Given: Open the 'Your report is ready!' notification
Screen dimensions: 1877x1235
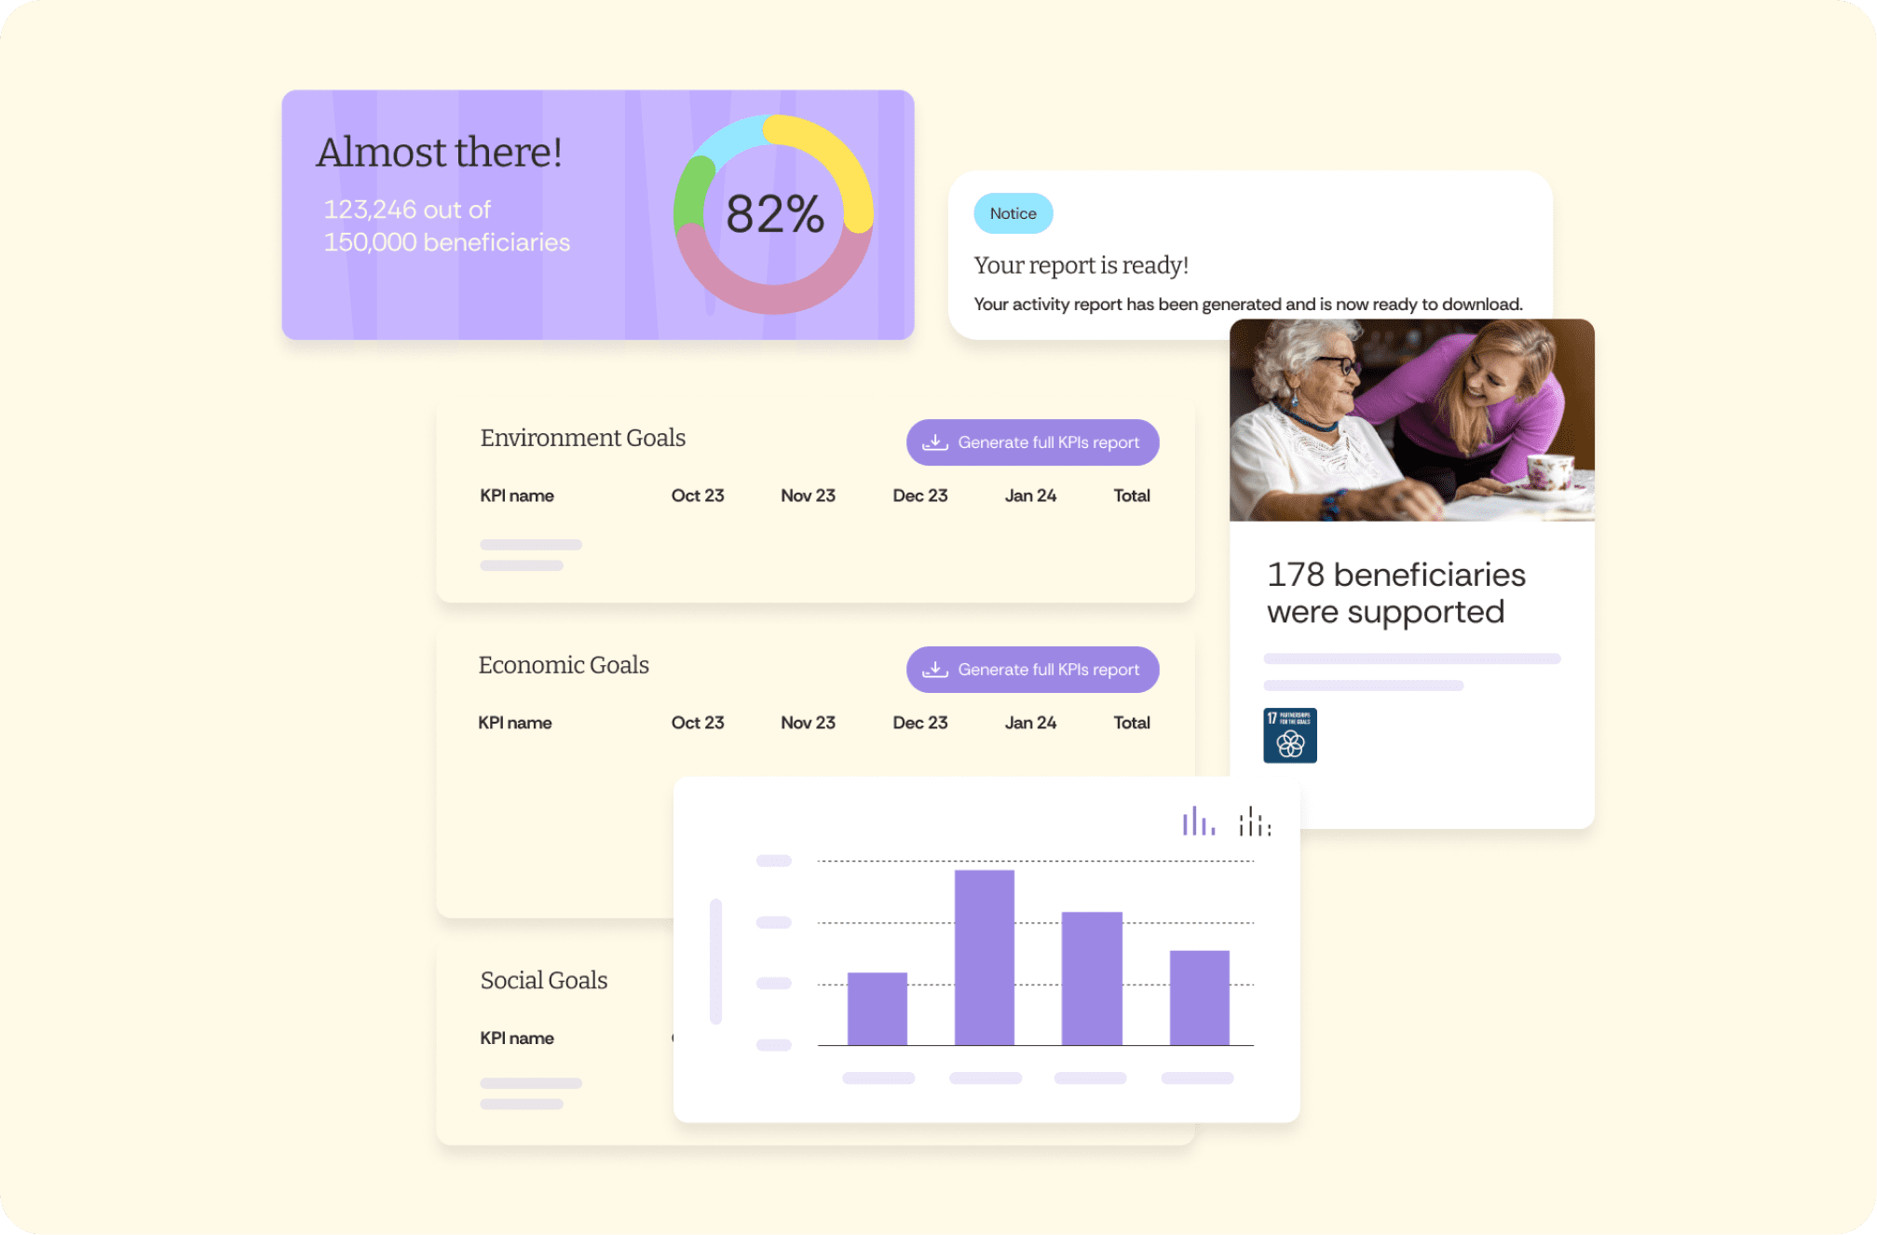Looking at the screenshot, I should point(1081,265).
